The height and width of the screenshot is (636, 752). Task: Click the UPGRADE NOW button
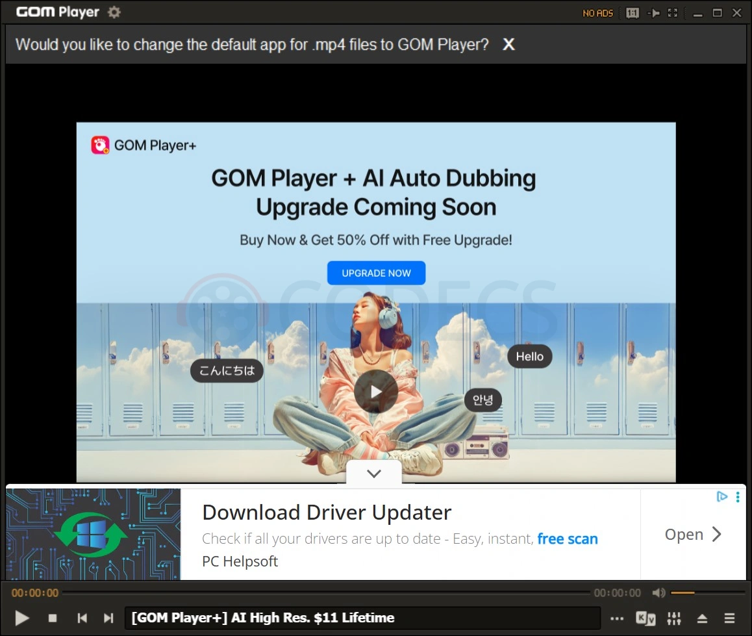[377, 273]
